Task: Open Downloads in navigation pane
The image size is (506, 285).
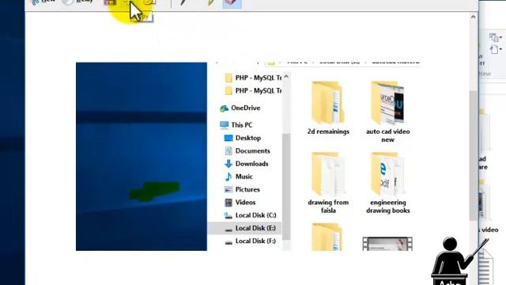Action: click(x=246, y=164)
